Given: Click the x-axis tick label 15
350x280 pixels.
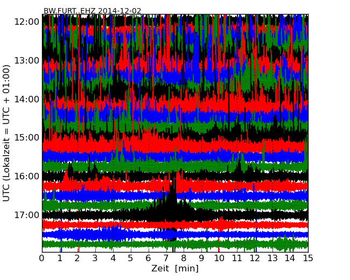Looking at the screenshot, I should (308, 258).
